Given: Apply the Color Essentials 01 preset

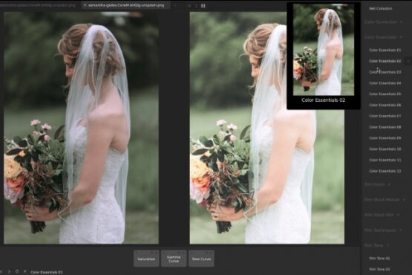Looking at the screenshot, I should tap(385, 50).
